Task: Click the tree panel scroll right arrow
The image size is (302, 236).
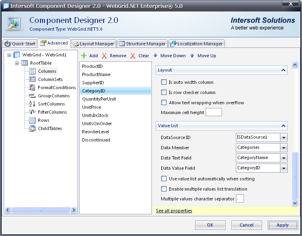Action: click(x=73, y=210)
